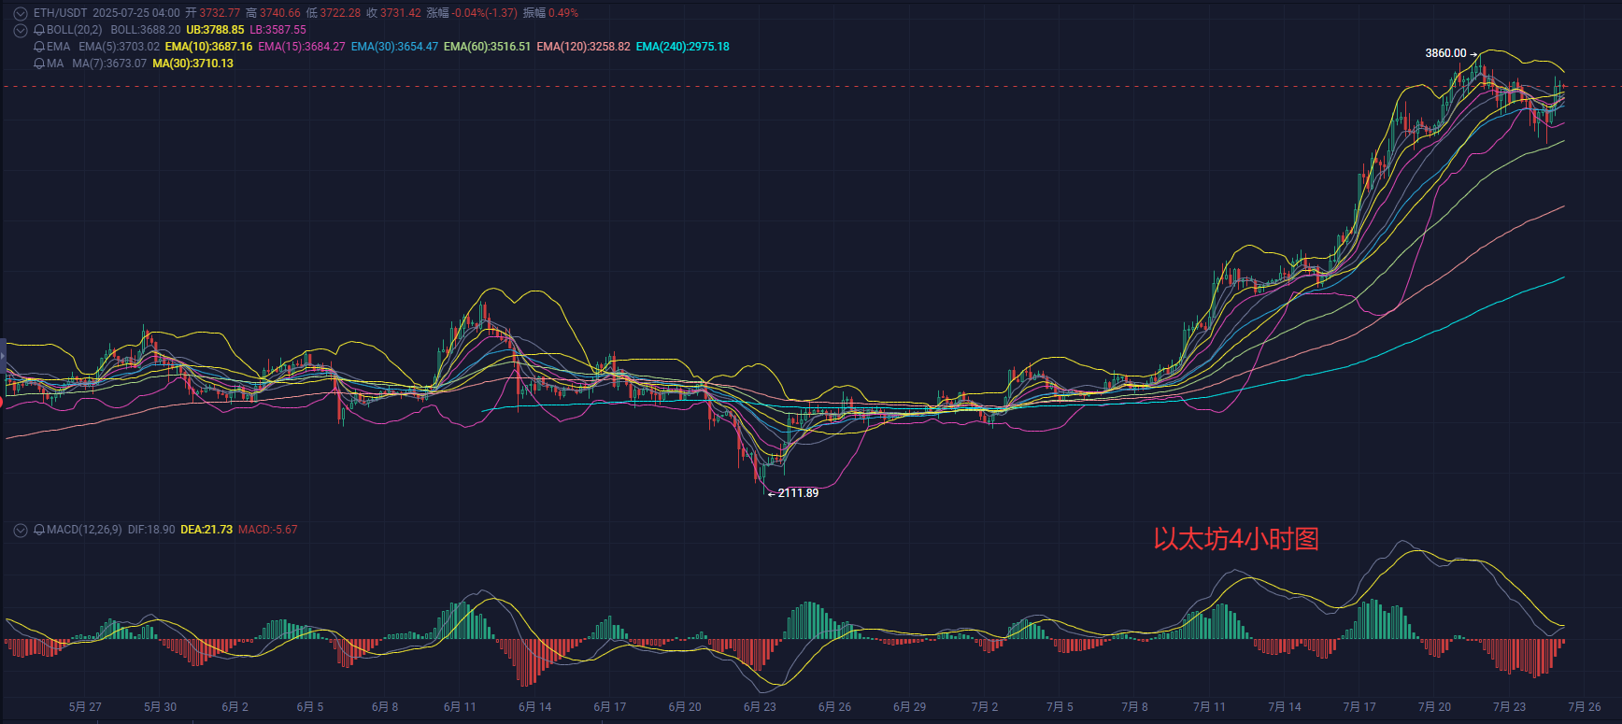Set alert bell for MACD(12,26,9) indicator
The height and width of the screenshot is (724, 1622).
[x=38, y=530]
